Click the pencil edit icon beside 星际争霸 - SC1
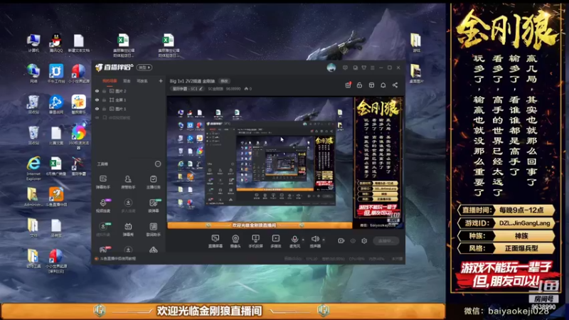The height and width of the screenshot is (320, 569). point(201,89)
